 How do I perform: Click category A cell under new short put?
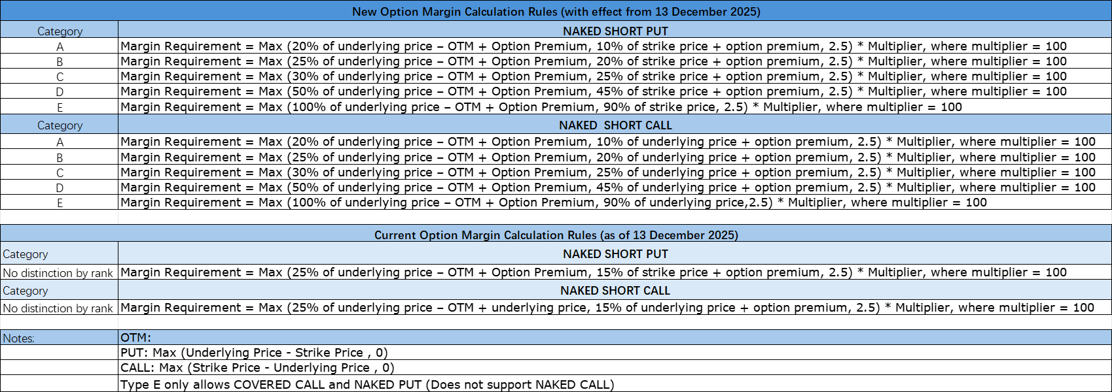[x=60, y=46]
